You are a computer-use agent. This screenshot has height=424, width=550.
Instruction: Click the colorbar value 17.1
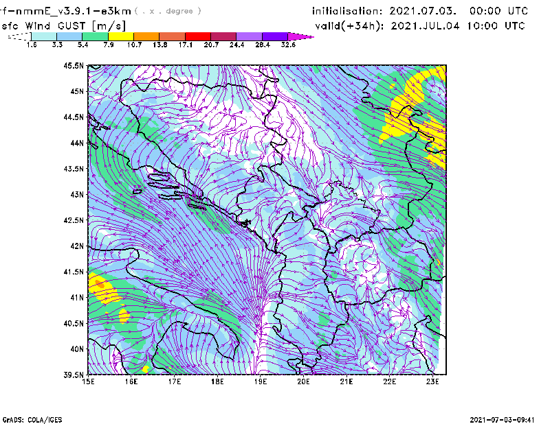click(185, 45)
